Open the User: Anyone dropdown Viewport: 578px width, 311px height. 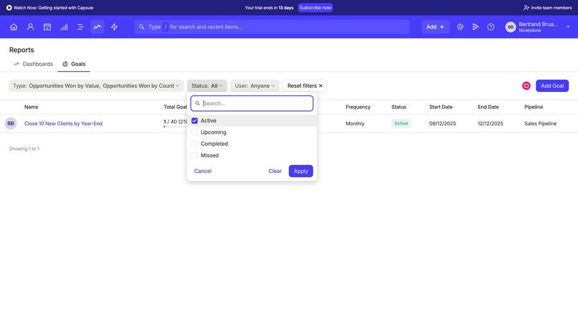point(254,86)
